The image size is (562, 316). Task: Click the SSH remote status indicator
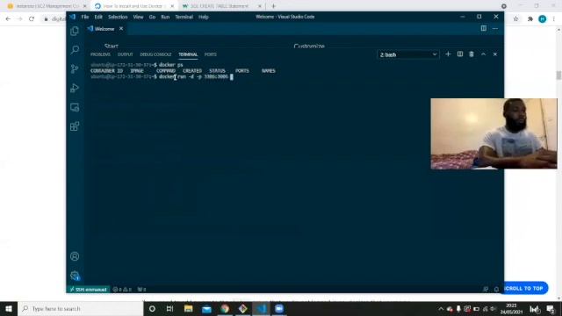pyautogui.click(x=88, y=289)
